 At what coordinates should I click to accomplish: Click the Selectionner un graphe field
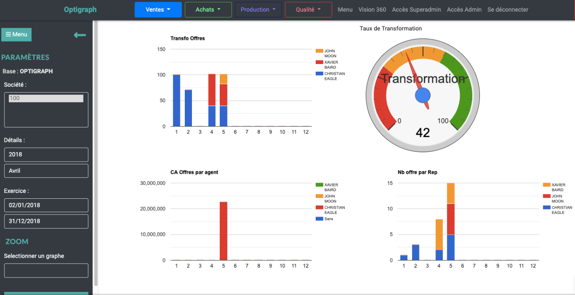46,270
